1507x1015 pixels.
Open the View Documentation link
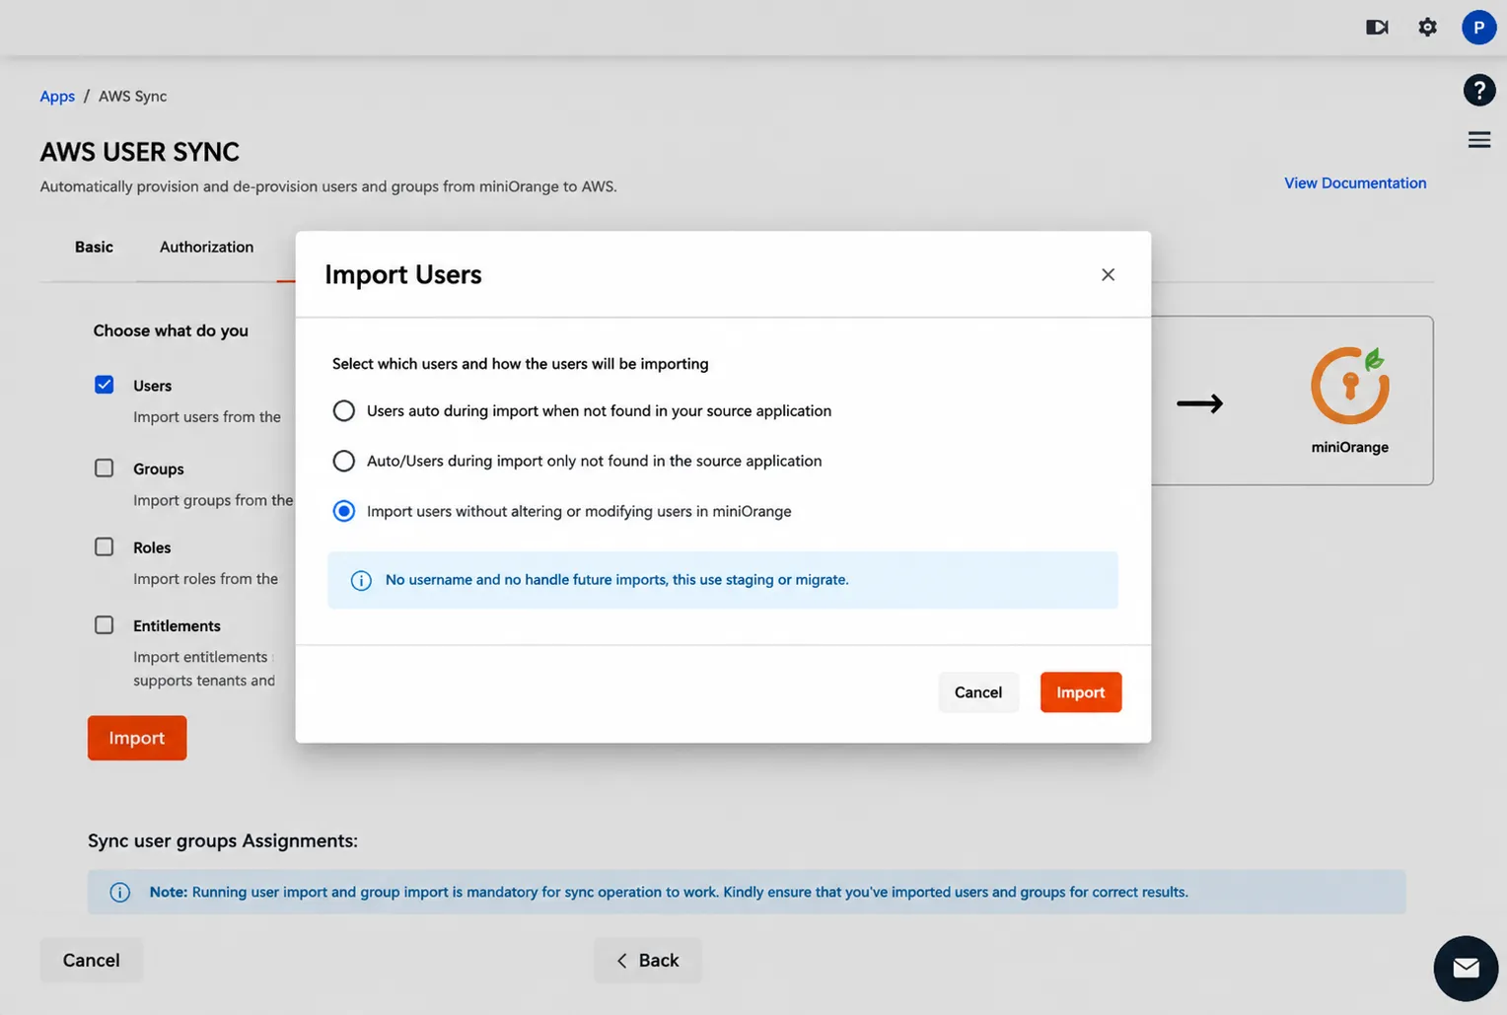1355,182
